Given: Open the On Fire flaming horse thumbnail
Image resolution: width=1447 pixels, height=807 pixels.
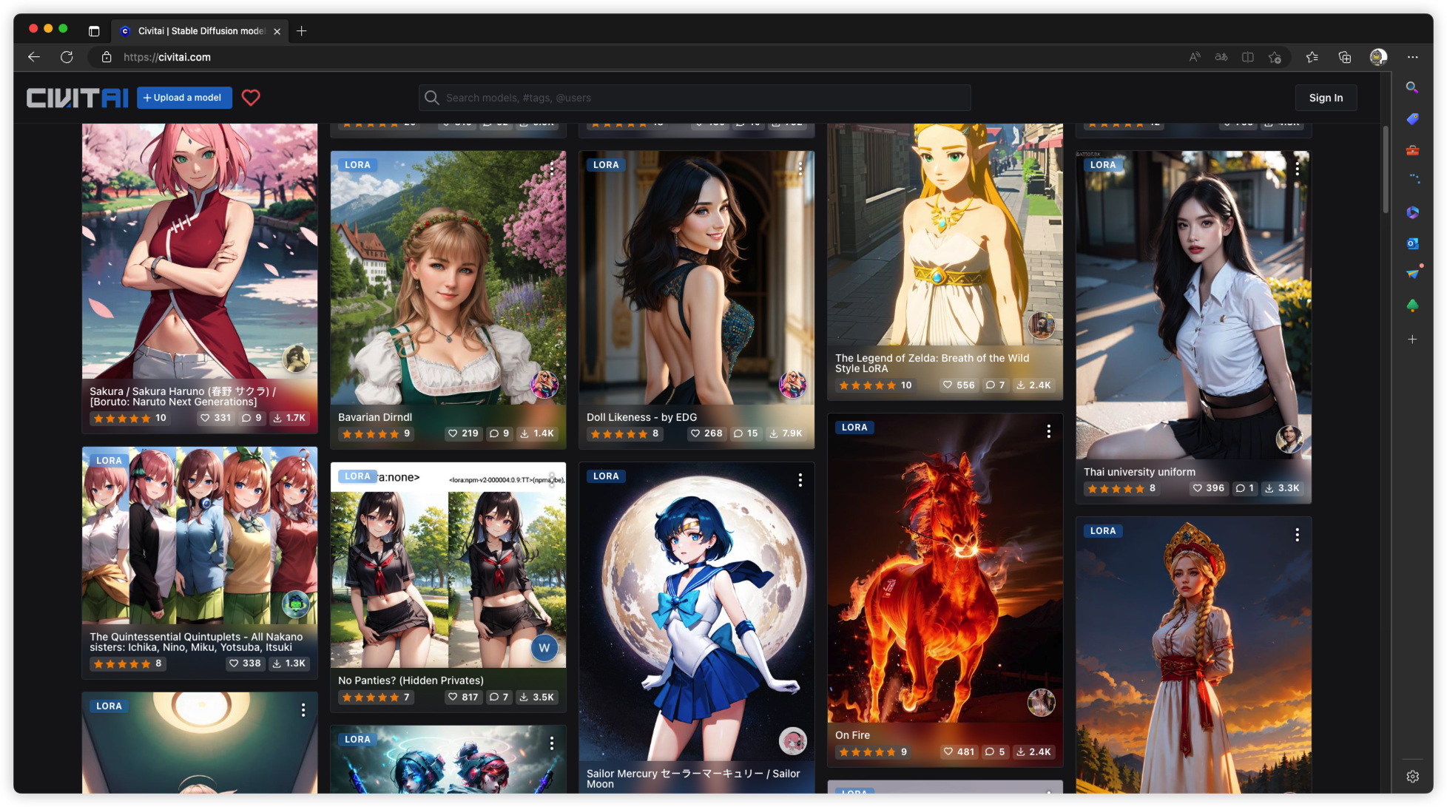Looking at the screenshot, I should 945,568.
